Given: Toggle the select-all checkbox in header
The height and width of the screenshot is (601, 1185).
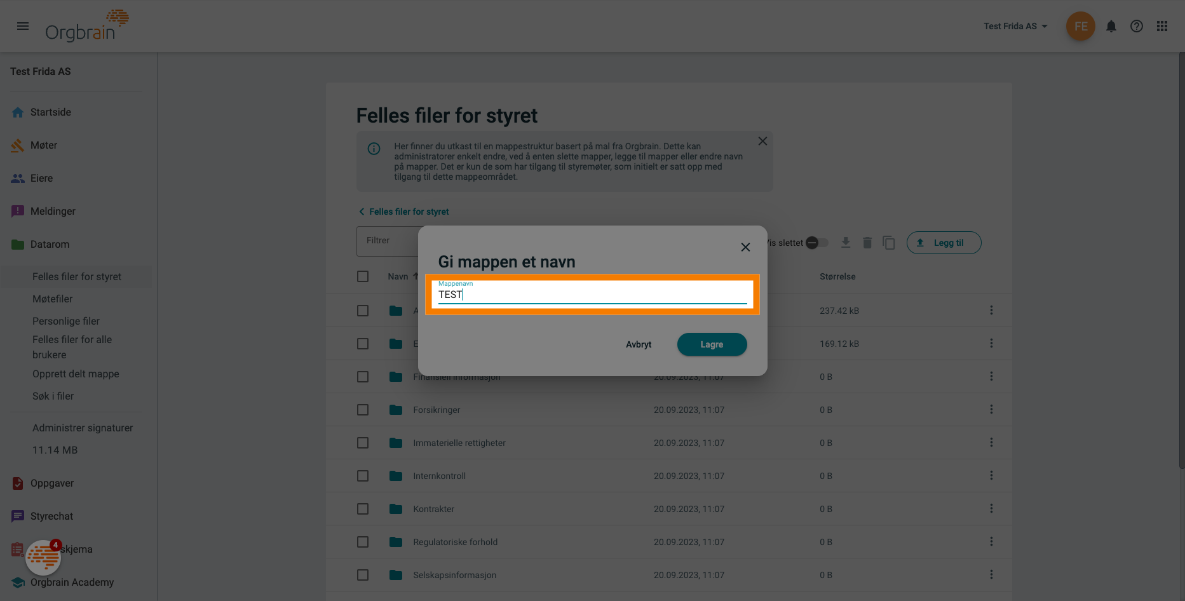Looking at the screenshot, I should 363,276.
